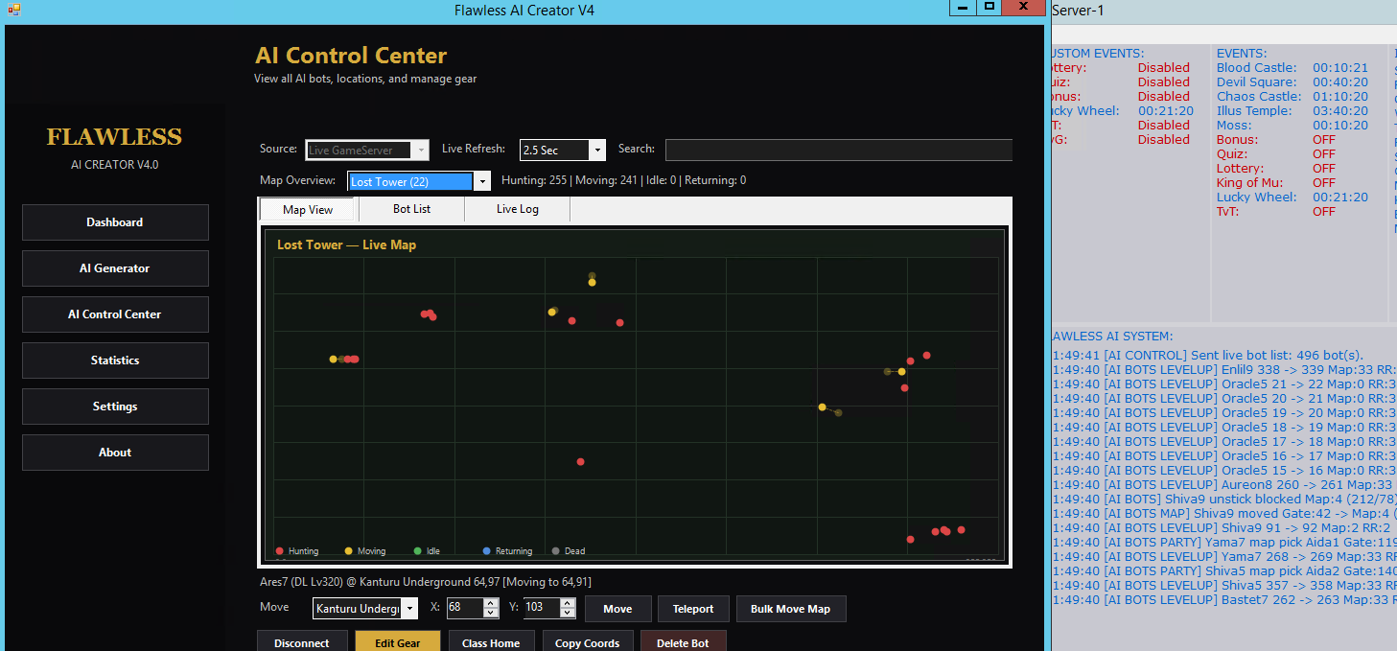Click the blue Returning legend dot
Screen dimensions: 1397x651
[x=487, y=551]
